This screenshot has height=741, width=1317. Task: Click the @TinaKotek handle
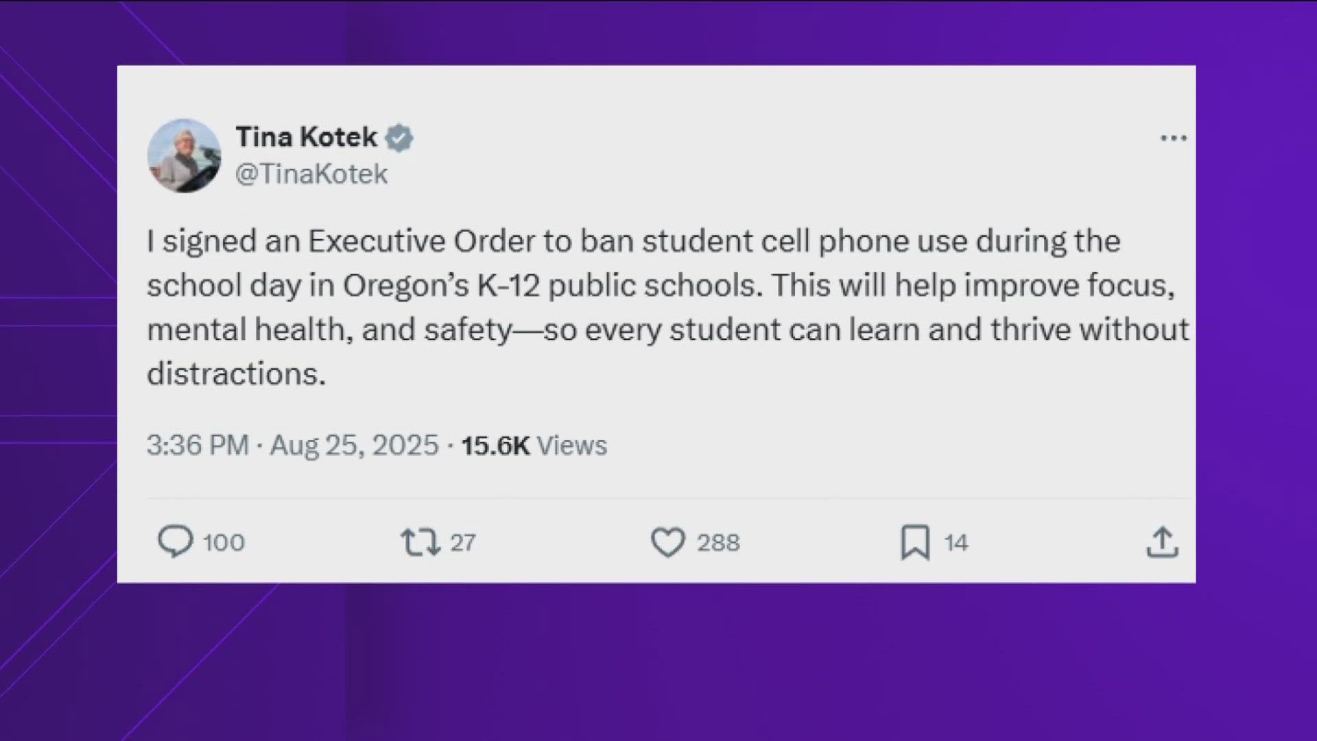(x=311, y=174)
